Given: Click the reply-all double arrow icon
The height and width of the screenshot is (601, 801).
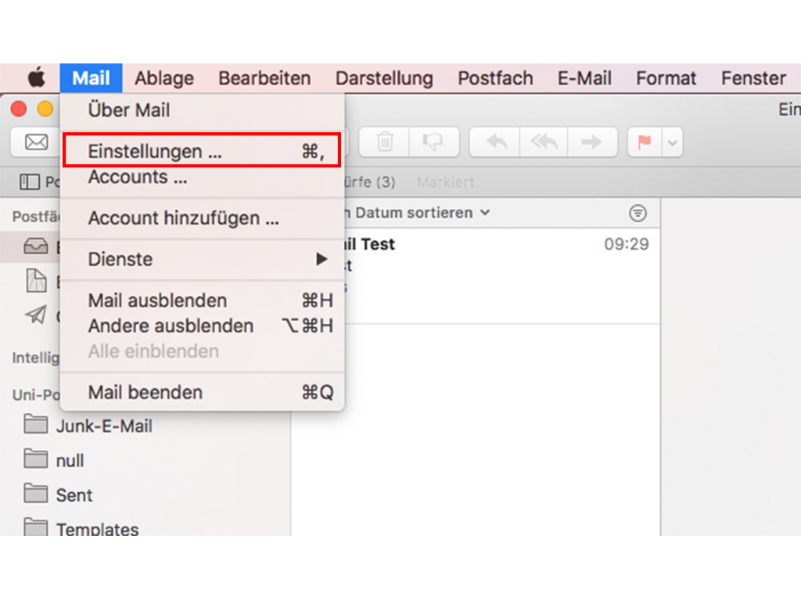Looking at the screenshot, I should click(544, 142).
